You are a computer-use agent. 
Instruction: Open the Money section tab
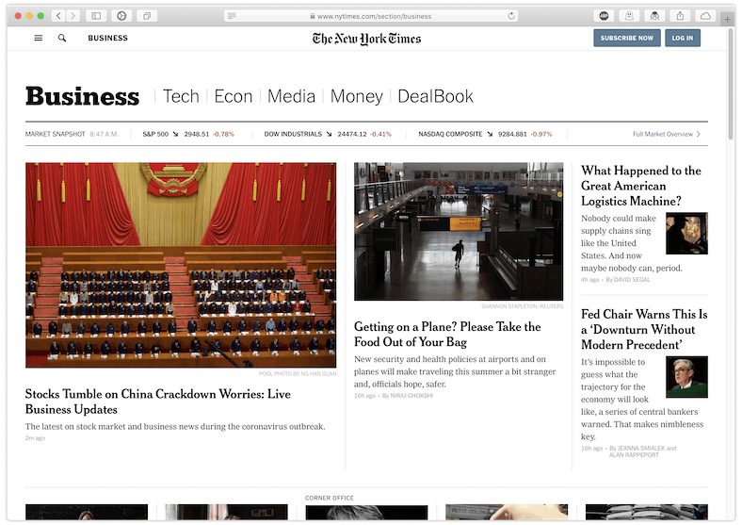[x=356, y=96]
